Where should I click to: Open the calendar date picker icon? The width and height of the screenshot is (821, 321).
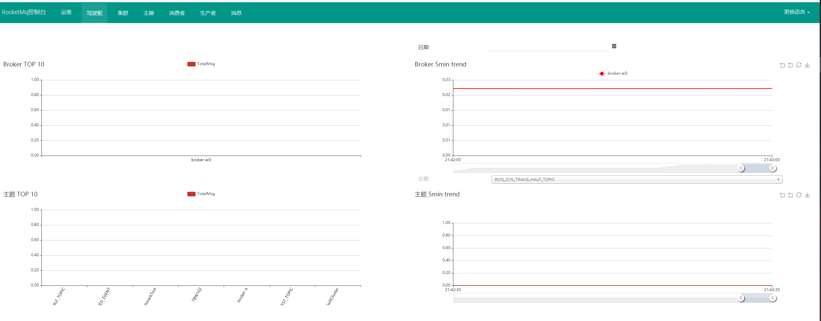click(614, 46)
